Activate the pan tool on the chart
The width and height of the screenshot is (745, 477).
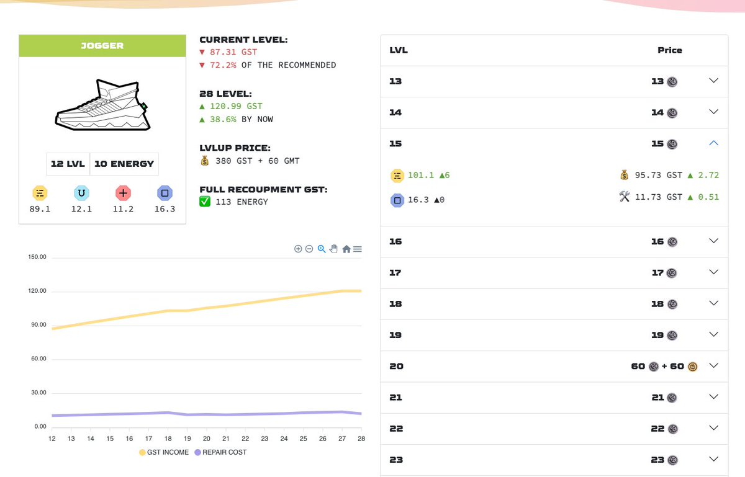(333, 248)
